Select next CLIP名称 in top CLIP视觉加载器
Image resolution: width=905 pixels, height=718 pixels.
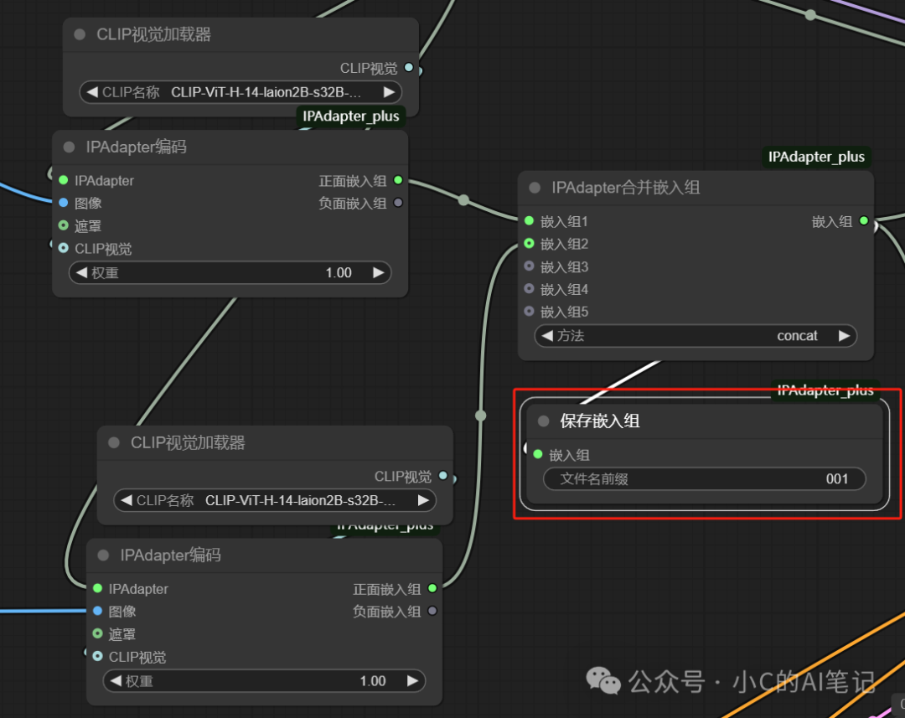[x=389, y=92]
